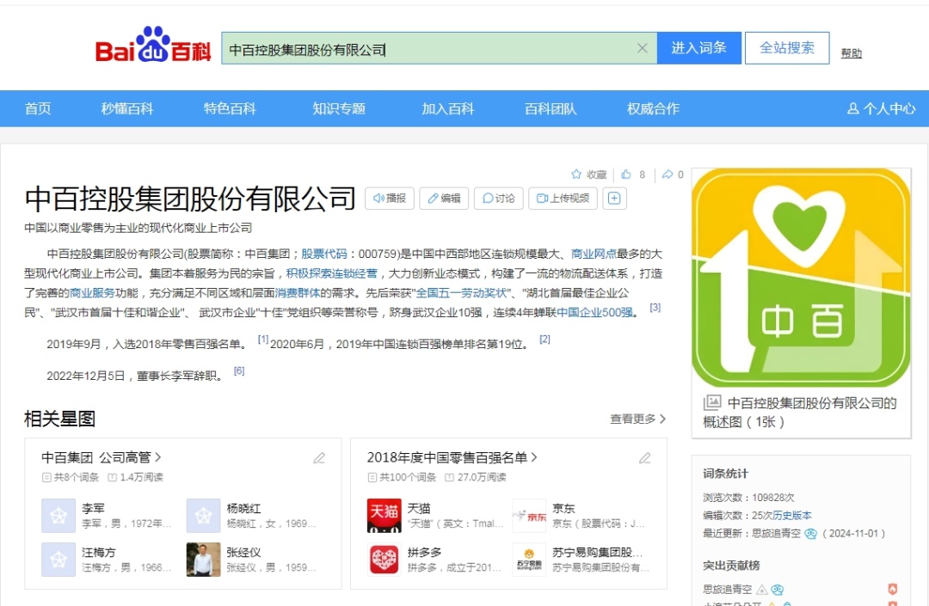This screenshot has width=929, height=606.
Task: Open 特色百科 navigation item
Action: (x=230, y=108)
